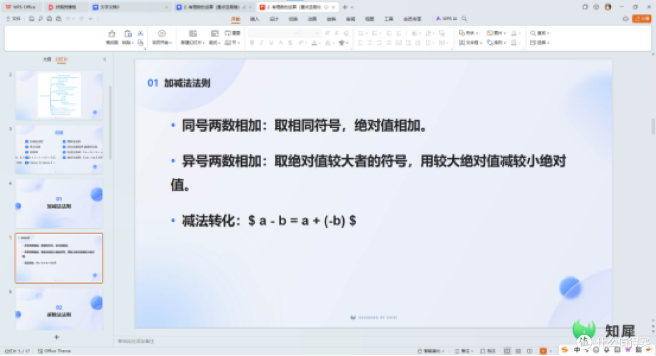This screenshot has width=656, height=356.
Task: Expand the Find dropdown arrow
Action: (548, 33)
